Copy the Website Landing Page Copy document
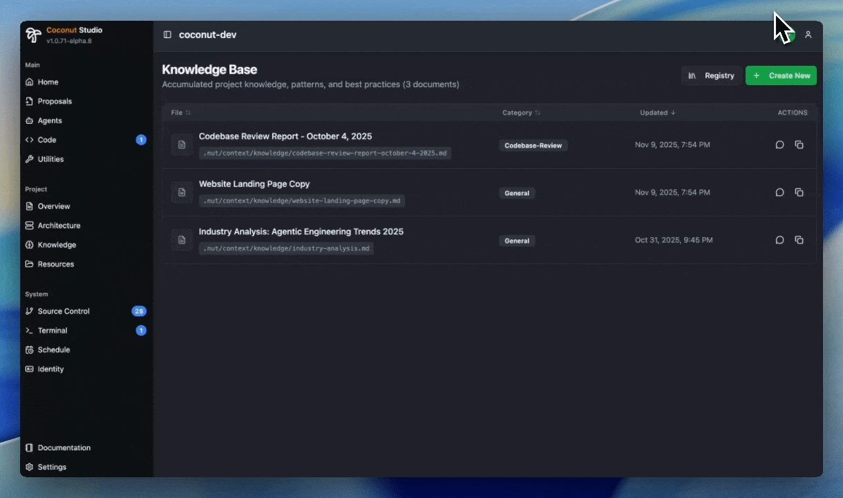 point(799,192)
